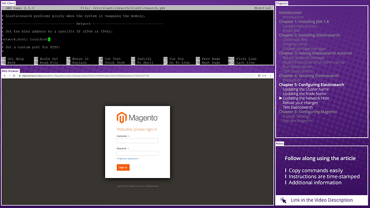Click the nano file path in the title bar
This screenshot has width=370, height=208.
(x=123, y=8)
